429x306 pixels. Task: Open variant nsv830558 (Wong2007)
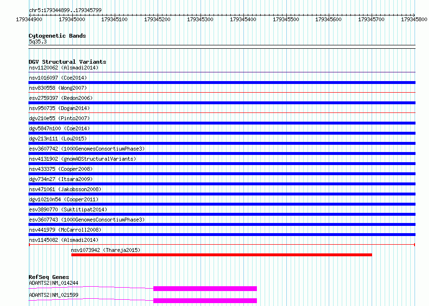[x=58, y=88]
